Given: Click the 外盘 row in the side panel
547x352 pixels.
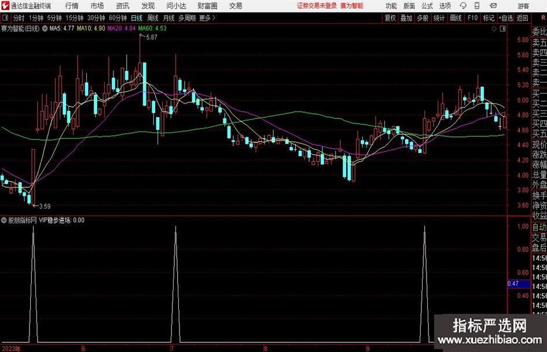Looking at the screenshot, I should pos(539,185).
